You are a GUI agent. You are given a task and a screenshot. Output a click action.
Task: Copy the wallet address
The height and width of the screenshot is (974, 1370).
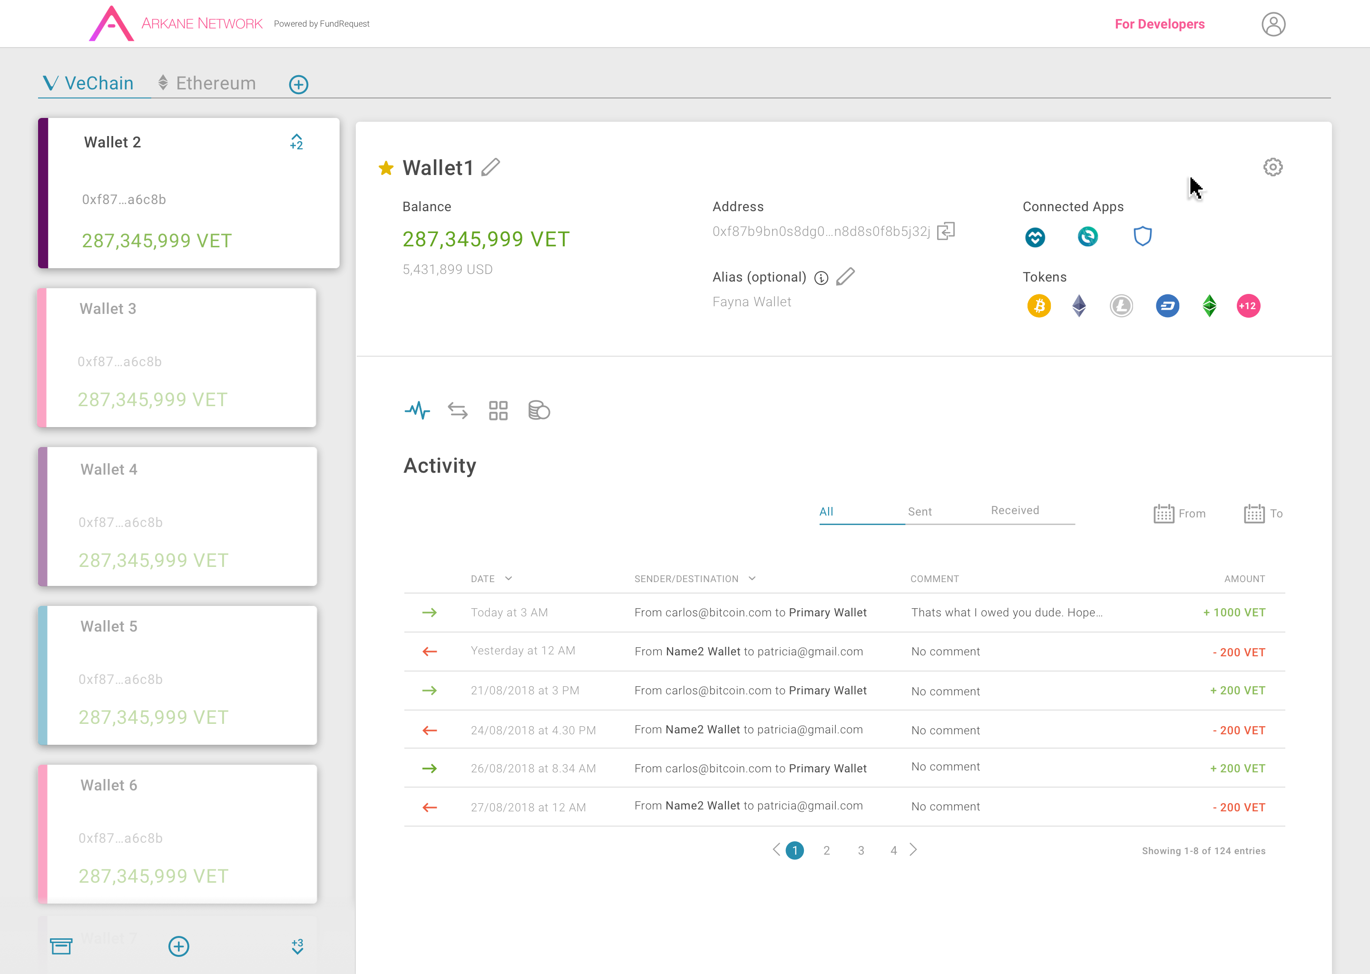pos(946,231)
